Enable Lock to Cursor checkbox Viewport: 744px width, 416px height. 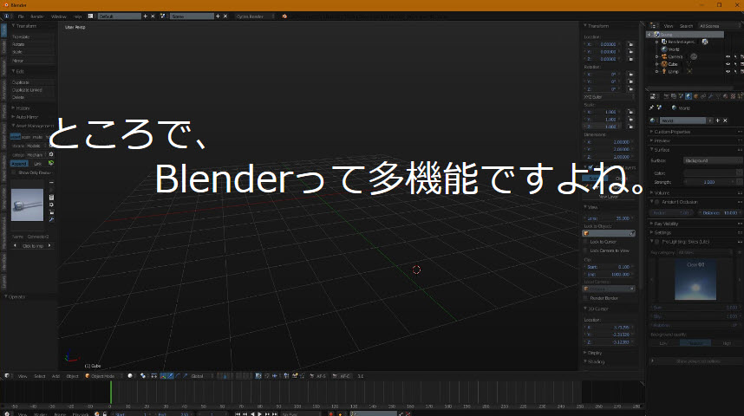tap(585, 242)
